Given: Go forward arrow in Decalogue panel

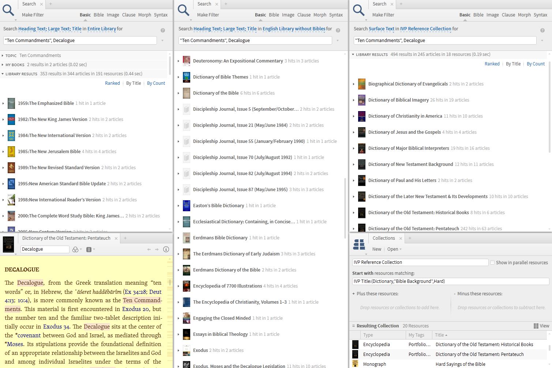Looking at the screenshot, I should pos(157,249).
